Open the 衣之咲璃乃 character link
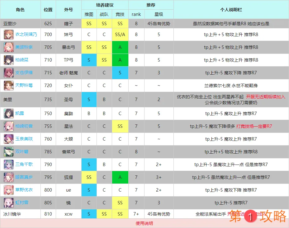 coord(26,35)
